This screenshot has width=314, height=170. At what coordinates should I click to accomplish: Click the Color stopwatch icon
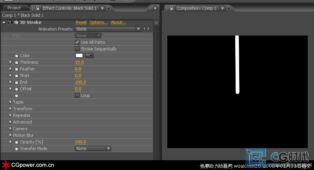(16, 56)
